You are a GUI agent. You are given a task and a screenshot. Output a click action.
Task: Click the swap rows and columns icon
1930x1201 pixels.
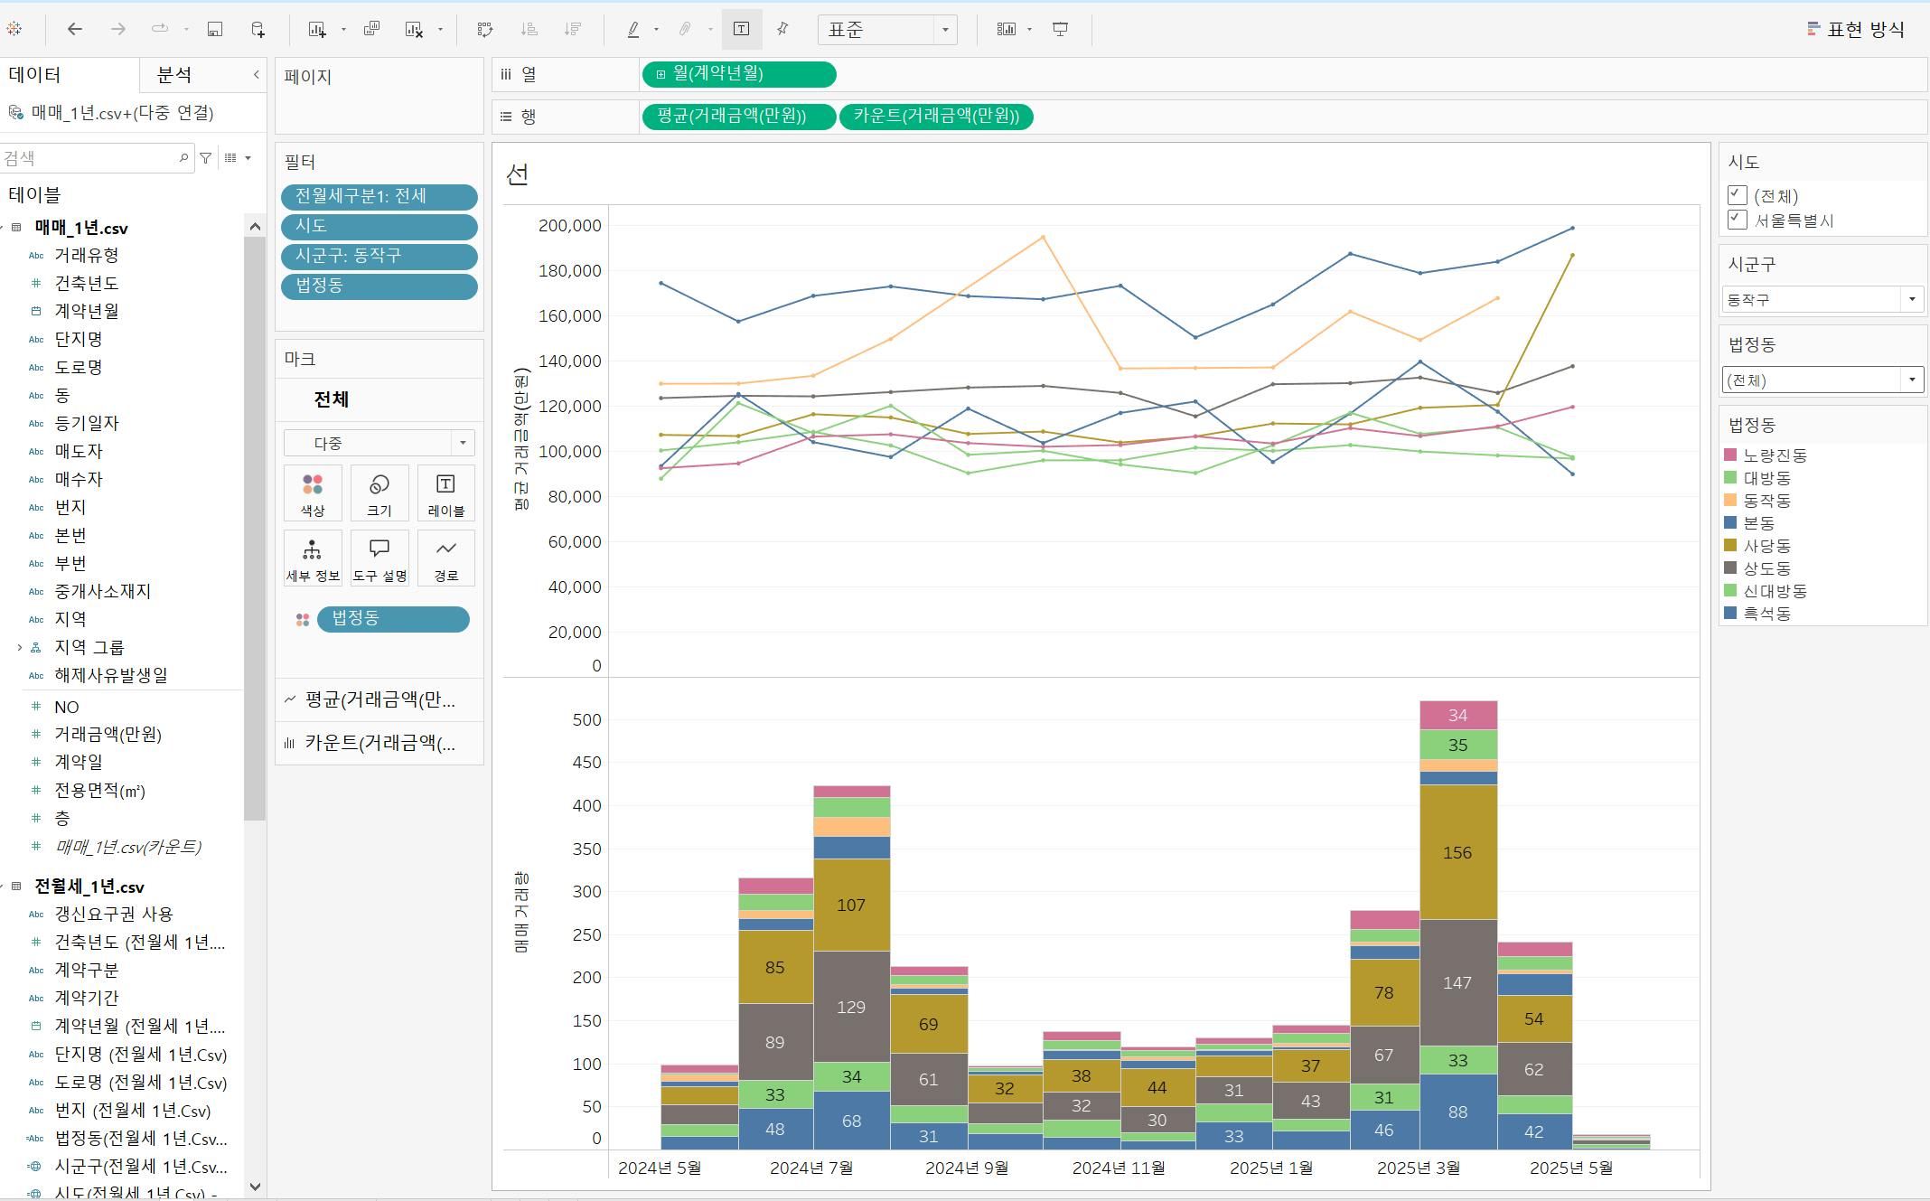(x=485, y=30)
